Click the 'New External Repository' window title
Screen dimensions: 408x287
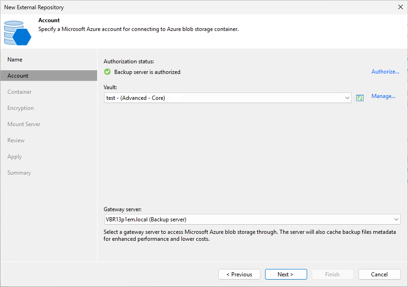pos(34,7)
